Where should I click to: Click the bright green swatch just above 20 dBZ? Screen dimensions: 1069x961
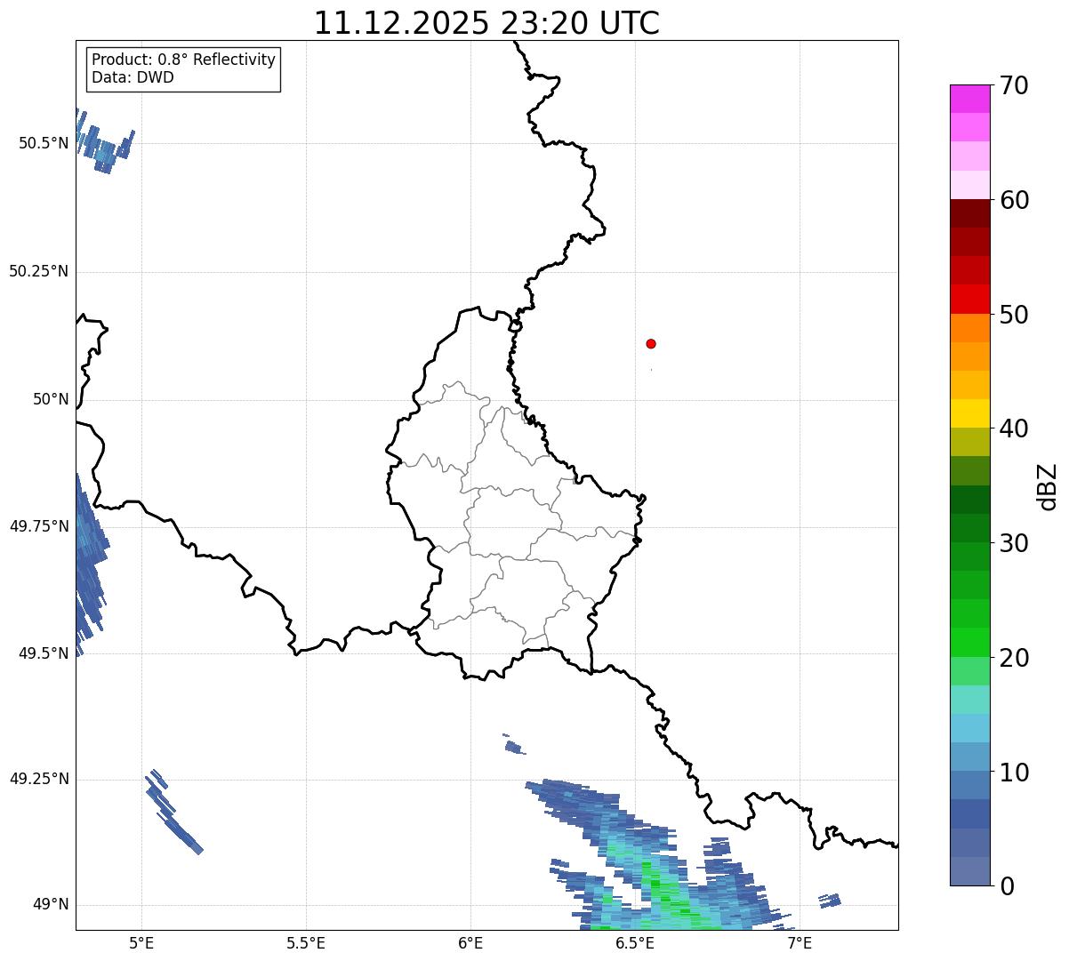tap(969, 643)
